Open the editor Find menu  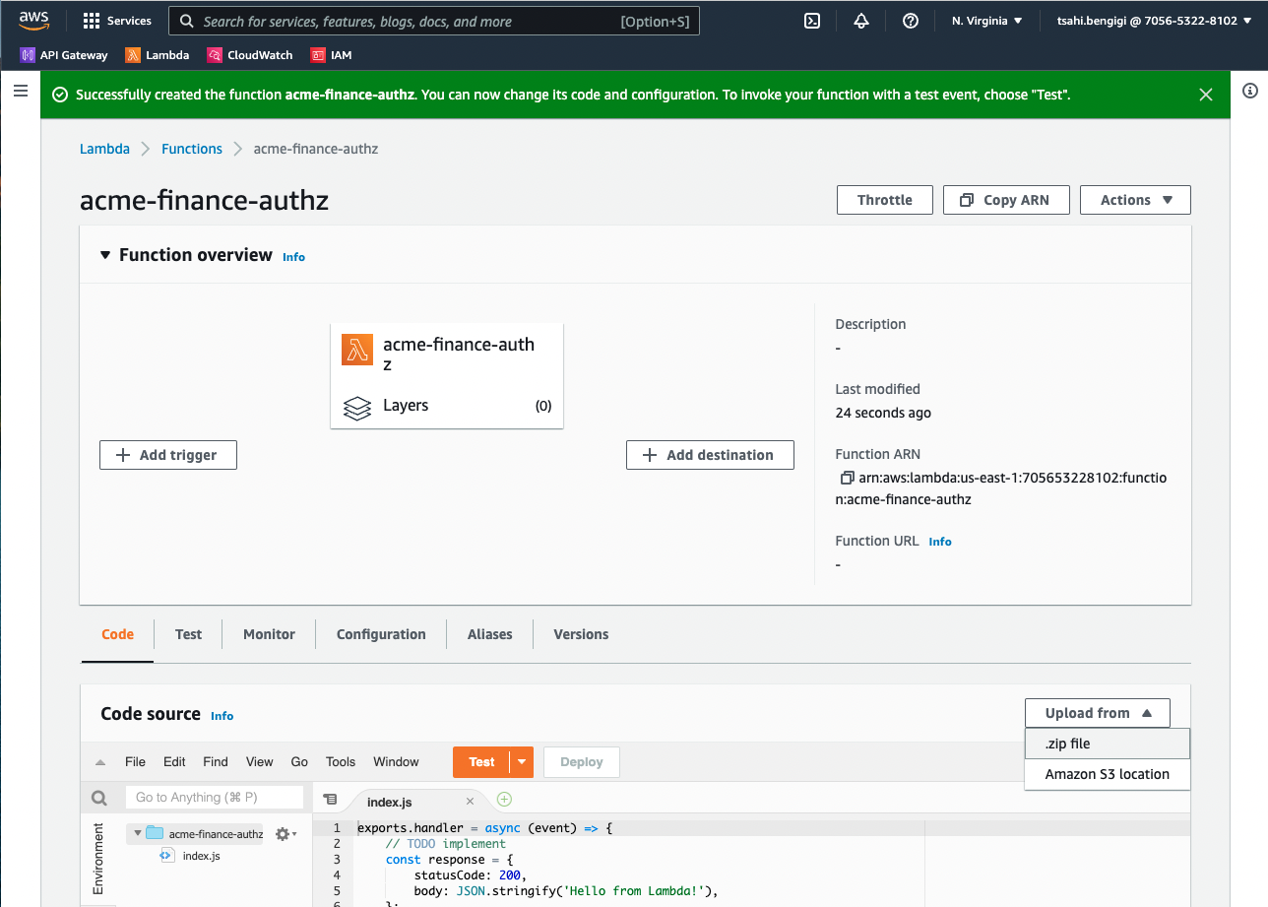tap(216, 762)
